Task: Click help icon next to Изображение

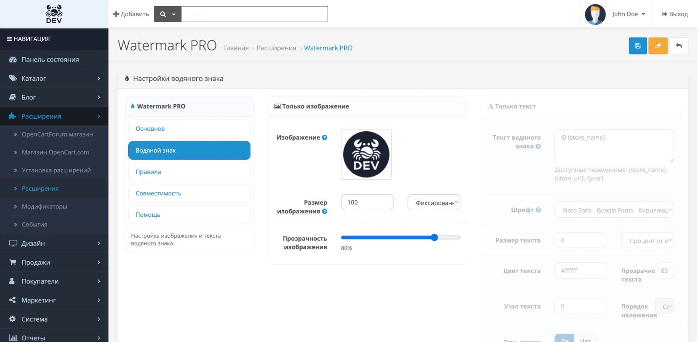Action: [325, 137]
